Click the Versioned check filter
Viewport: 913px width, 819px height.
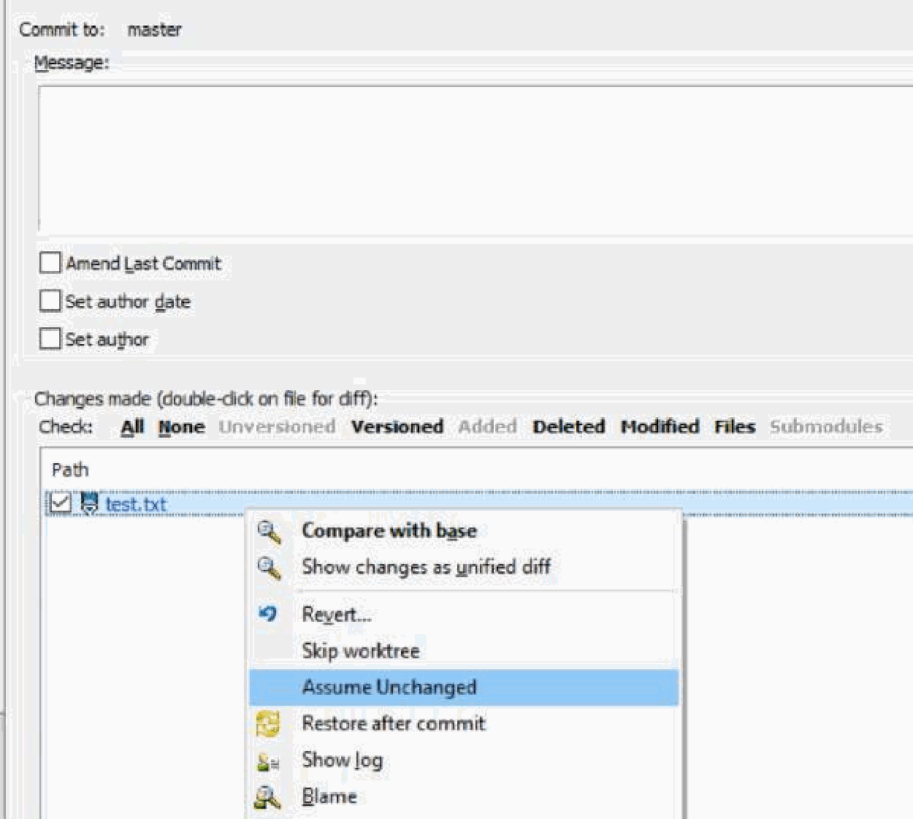pyautogui.click(x=397, y=427)
